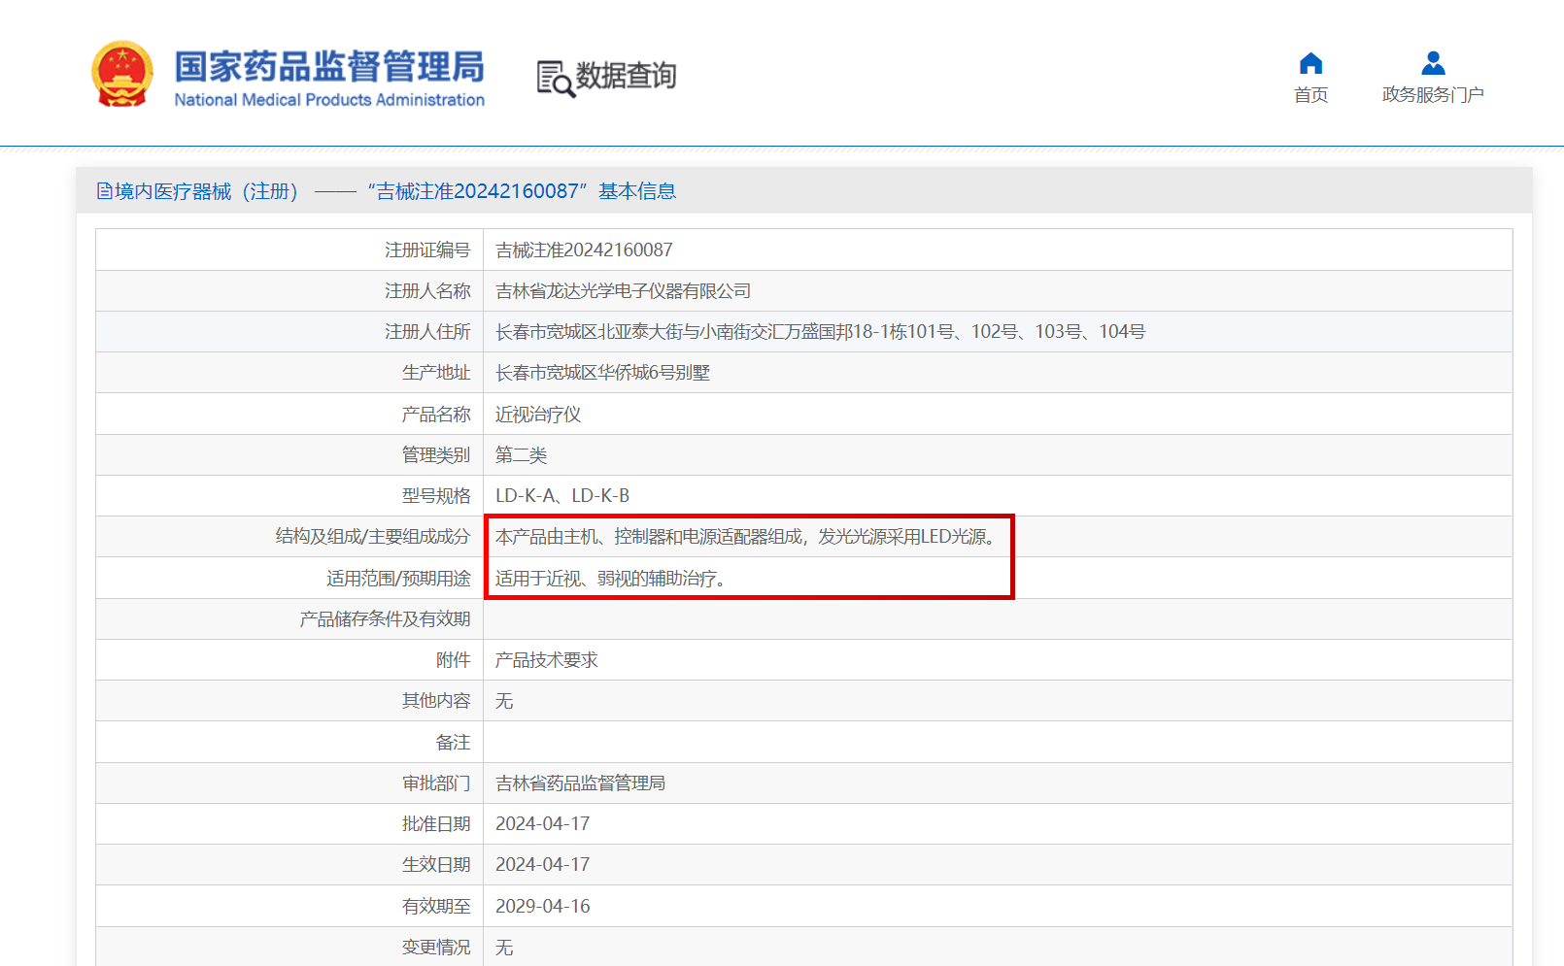Click the 数据查询 magnifier document icon
The image size is (1564, 966).
point(555,79)
